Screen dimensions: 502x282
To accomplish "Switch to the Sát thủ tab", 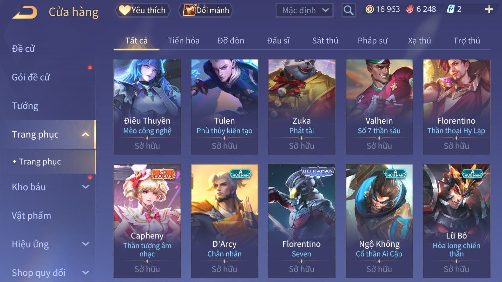I will 325,41.
